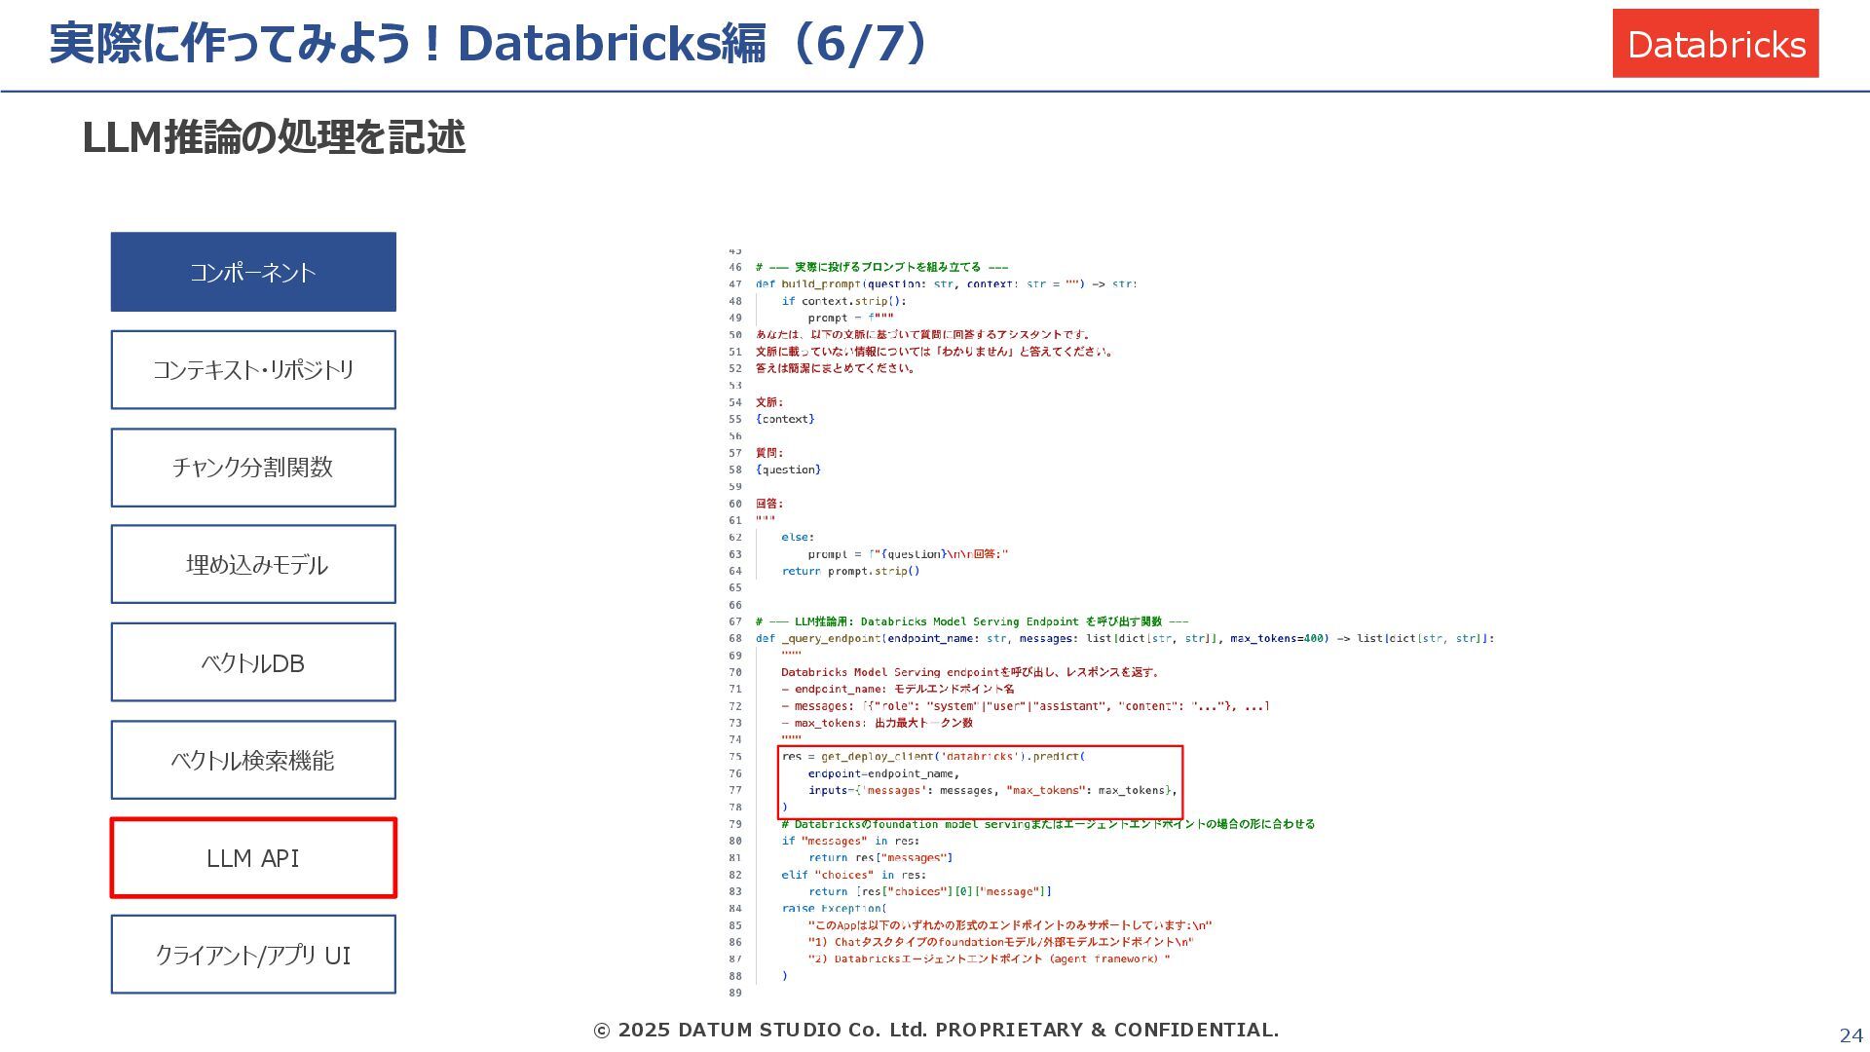Click the チャンク分割関数 box
Screen dimensions: 1870x1052
253,468
